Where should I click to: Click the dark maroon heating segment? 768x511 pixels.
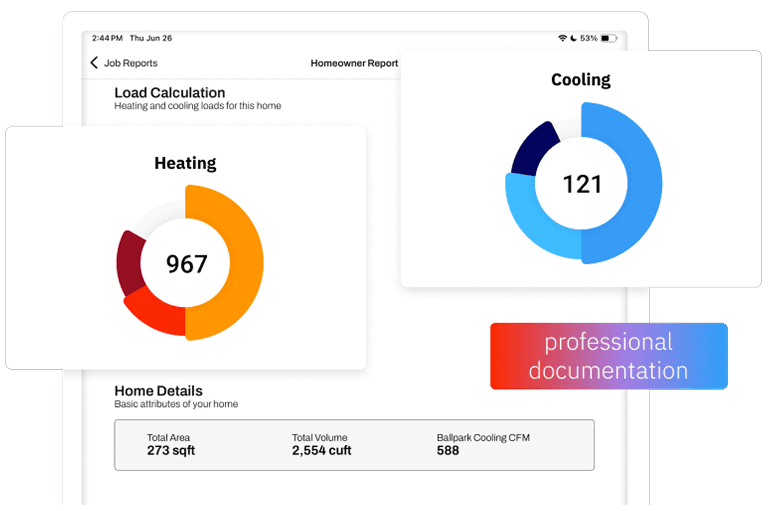[129, 263]
